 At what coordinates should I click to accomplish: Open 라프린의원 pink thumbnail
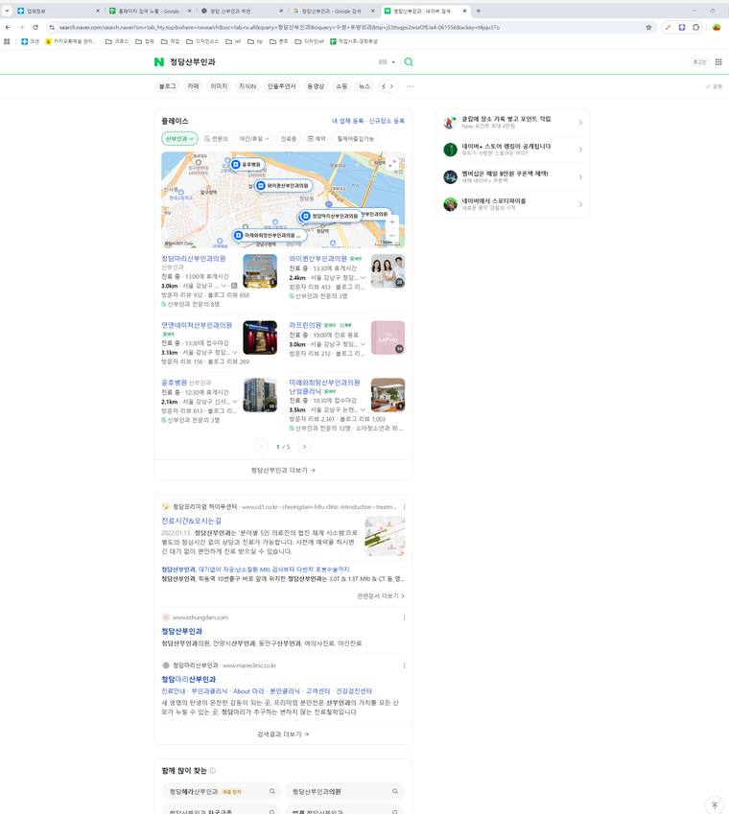(388, 337)
